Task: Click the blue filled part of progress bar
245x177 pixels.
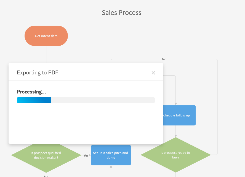Action: 34,100
